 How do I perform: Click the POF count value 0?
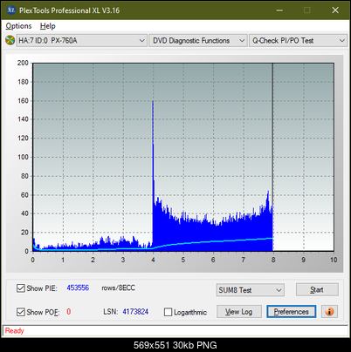(69, 312)
